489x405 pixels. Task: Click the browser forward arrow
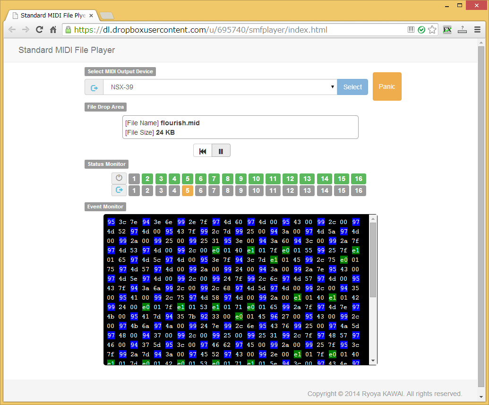point(26,30)
